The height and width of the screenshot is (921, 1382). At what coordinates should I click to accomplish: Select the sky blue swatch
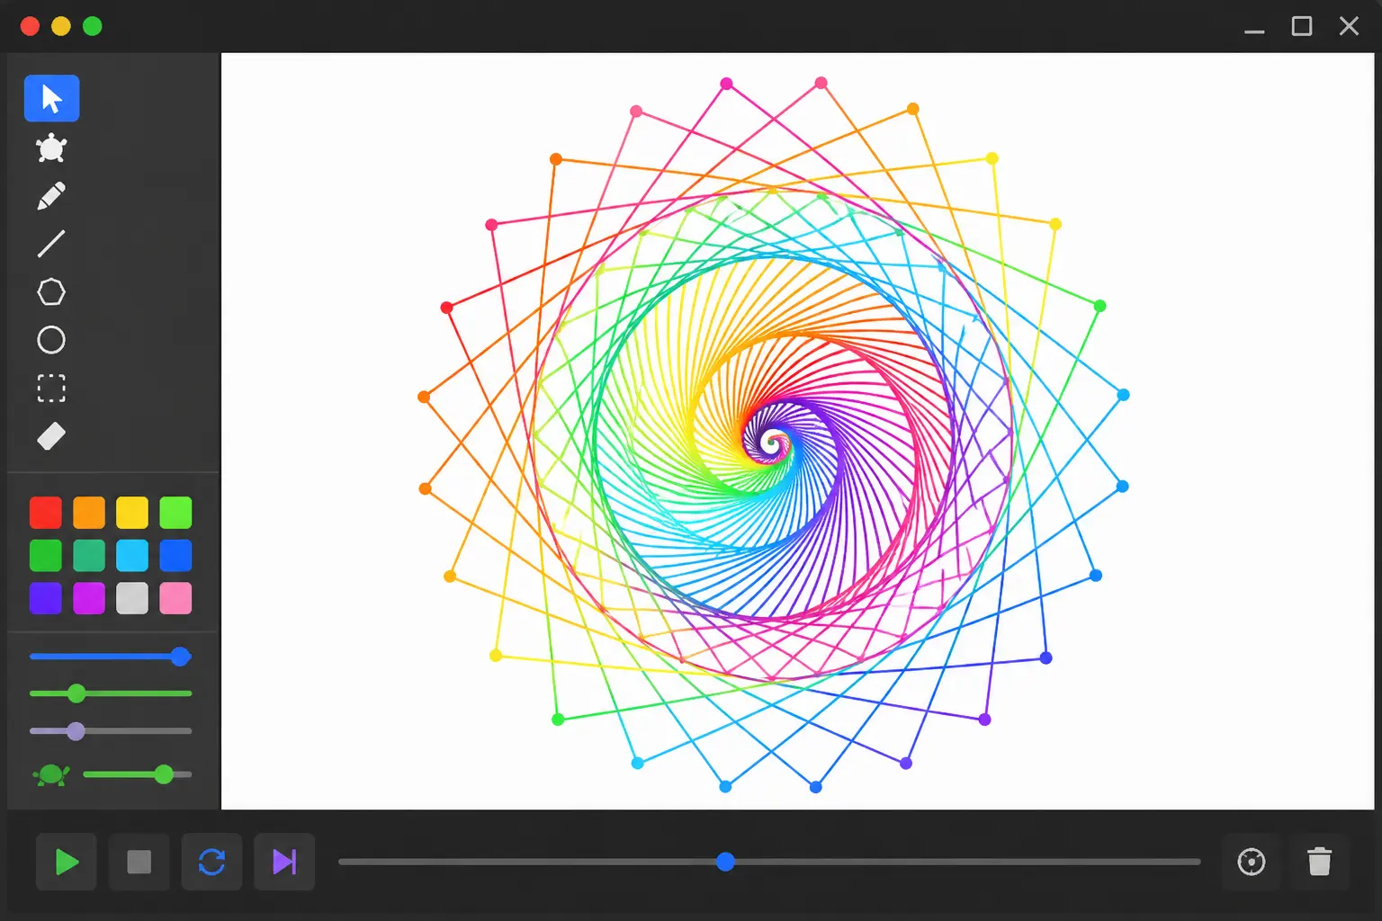coord(132,556)
